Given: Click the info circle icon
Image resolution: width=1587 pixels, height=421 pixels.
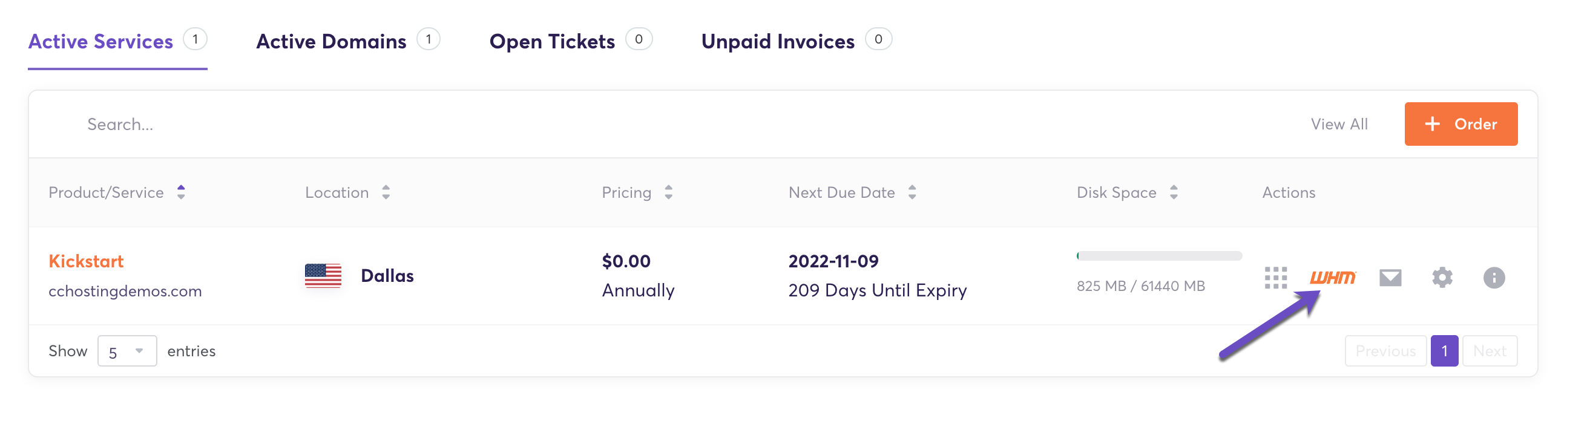Looking at the screenshot, I should (1493, 278).
